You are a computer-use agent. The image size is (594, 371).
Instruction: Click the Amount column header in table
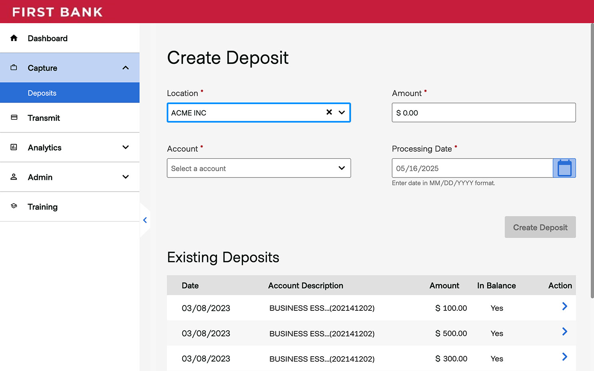444,286
